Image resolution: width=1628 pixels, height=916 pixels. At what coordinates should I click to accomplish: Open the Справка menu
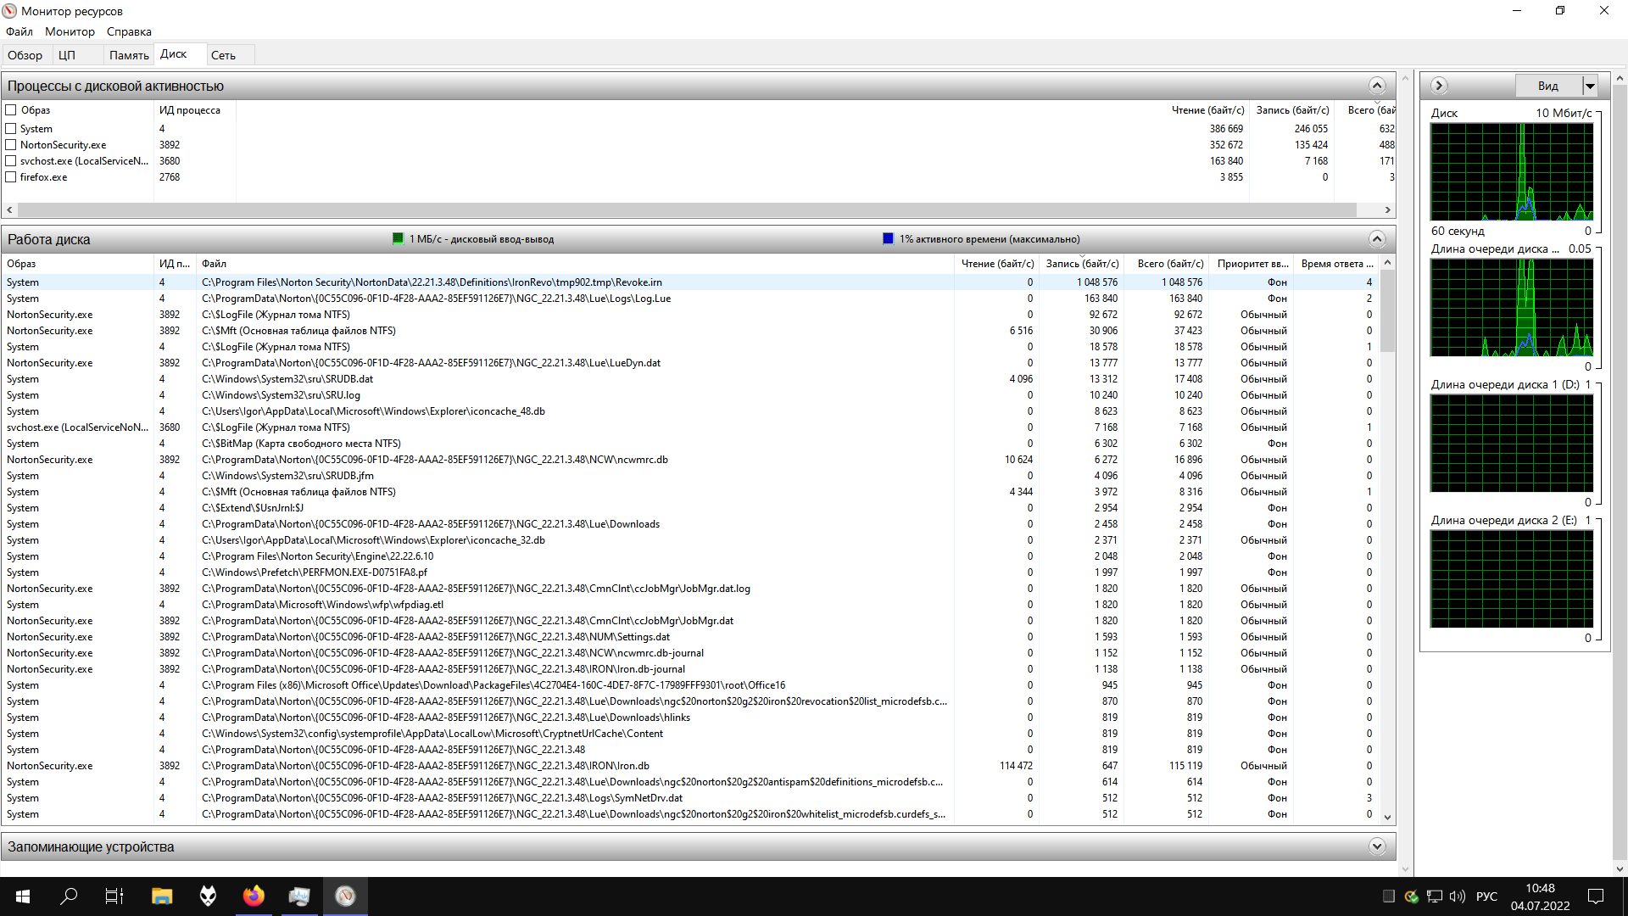pyautogui.click(x=129, y=31)
